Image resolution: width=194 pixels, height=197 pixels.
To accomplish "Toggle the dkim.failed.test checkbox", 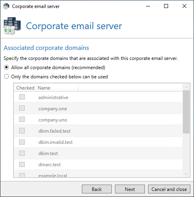I will pos(22,131).
